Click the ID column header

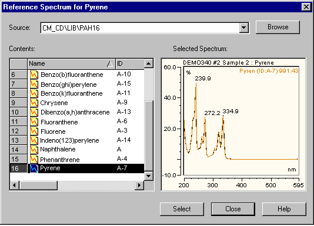click(130, 64)
